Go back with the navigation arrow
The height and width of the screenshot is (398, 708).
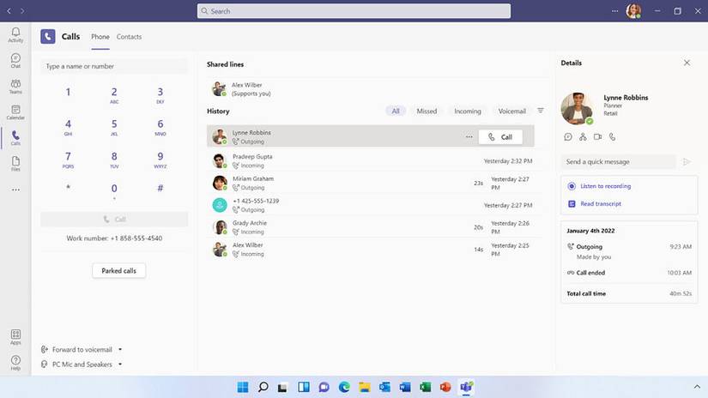pyautogui.click(x=9, y=11)
